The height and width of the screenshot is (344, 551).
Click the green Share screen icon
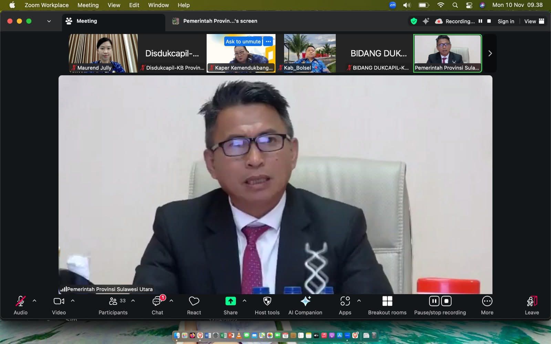(230, 301)
